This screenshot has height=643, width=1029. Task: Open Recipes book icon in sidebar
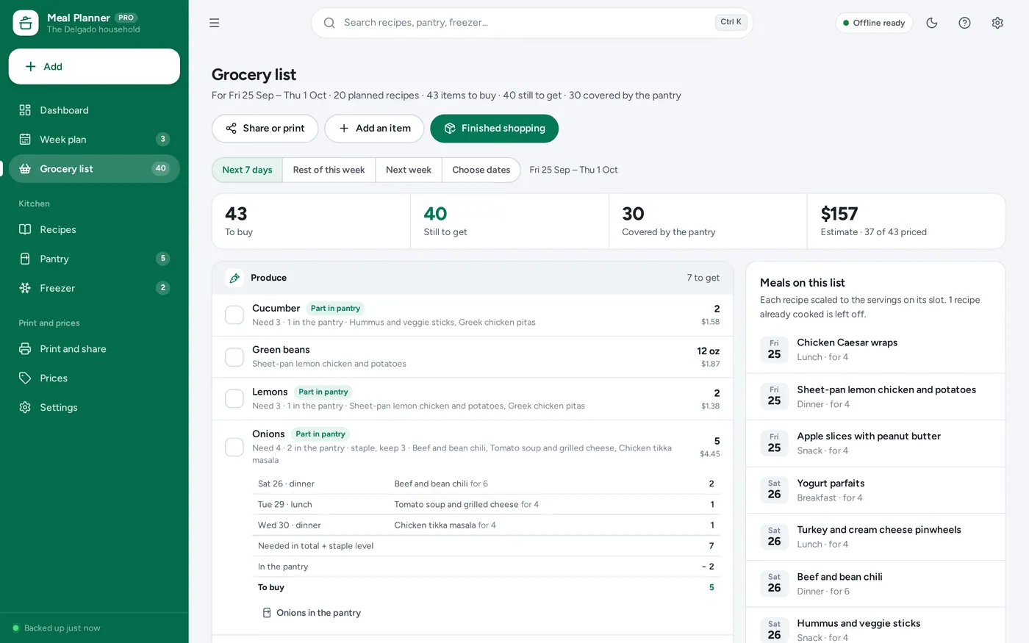click(25, 229)
